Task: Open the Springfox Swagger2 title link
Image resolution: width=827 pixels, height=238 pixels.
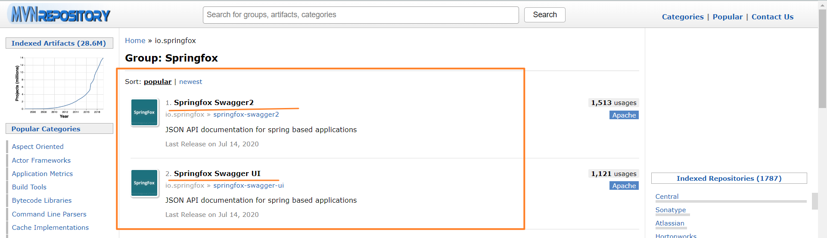Action: pos(214,102)
